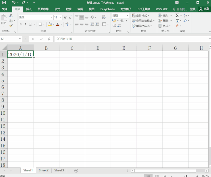Activate the Format Painter brush
Viewport: 211px width, 177px height.
click(11, 25)
